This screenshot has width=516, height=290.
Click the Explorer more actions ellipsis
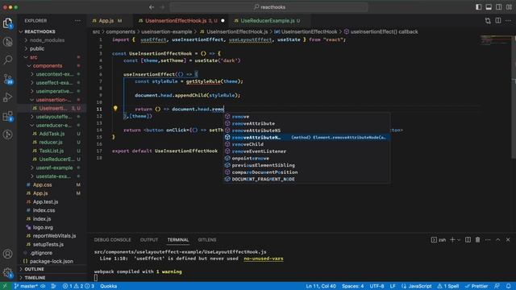tap(77, 21)
